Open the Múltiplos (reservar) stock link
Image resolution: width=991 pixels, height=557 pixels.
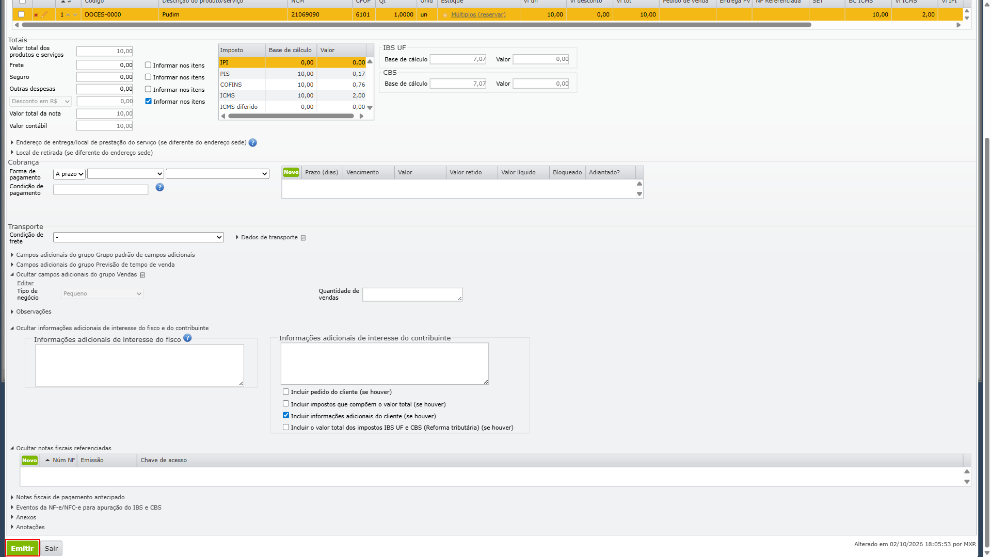click(x=478, y=14)
